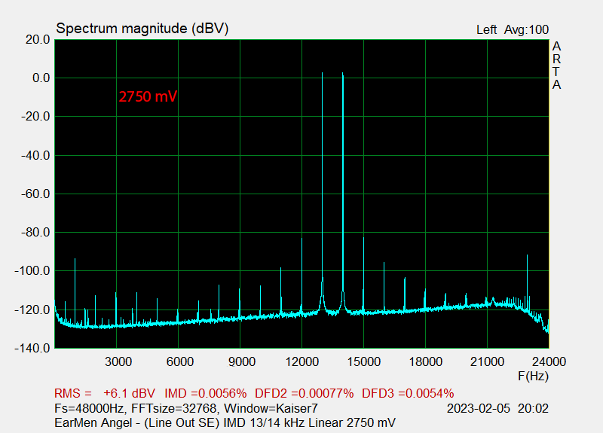
Task: Click the '-100.0' y-axis label
Action: [32, 271]
